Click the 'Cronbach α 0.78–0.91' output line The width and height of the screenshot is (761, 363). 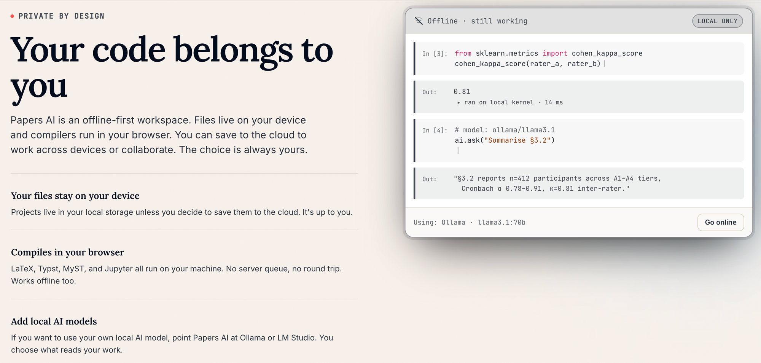click(545, 188)
